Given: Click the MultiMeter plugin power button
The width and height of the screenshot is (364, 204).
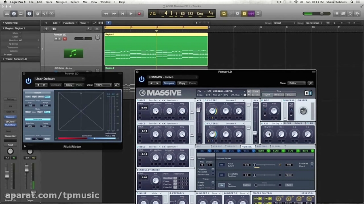Looking at the screenshot, I should pos(28,81).
